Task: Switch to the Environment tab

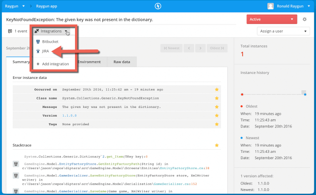Action: coord(89,62)
